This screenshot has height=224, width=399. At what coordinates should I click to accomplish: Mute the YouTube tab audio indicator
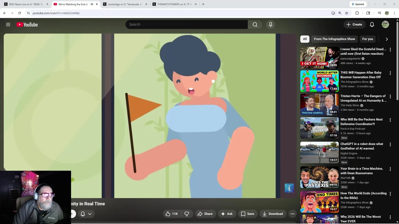coord(92,4)
